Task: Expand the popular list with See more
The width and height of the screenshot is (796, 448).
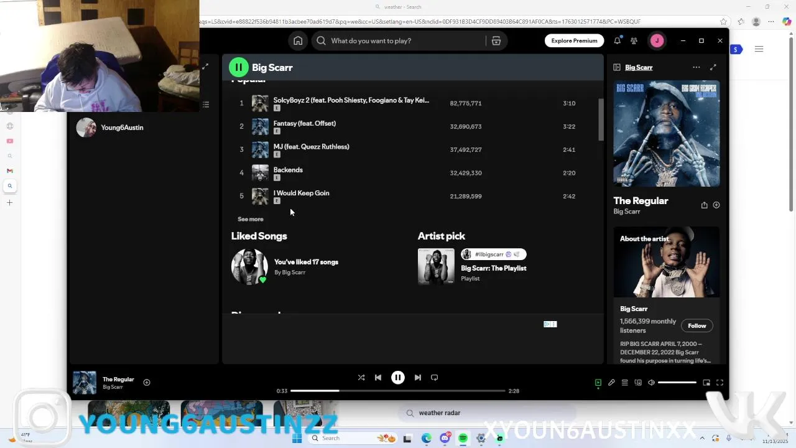Action: pos(251,219)
